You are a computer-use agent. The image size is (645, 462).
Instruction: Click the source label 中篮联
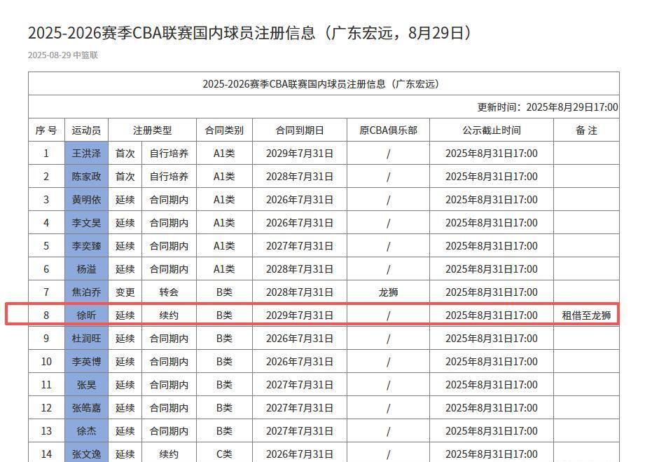click(85, 55)
